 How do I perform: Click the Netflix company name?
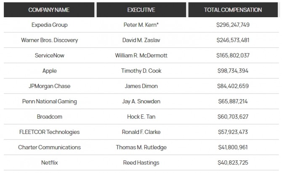49,163
